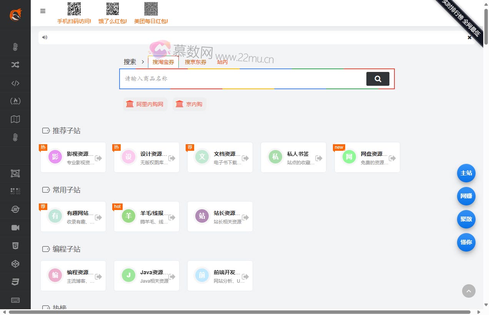Image resolution: width=489 pixels, height=315 pixels.
Task: Switch to the 搜京东券 tab
Action: 195,62
